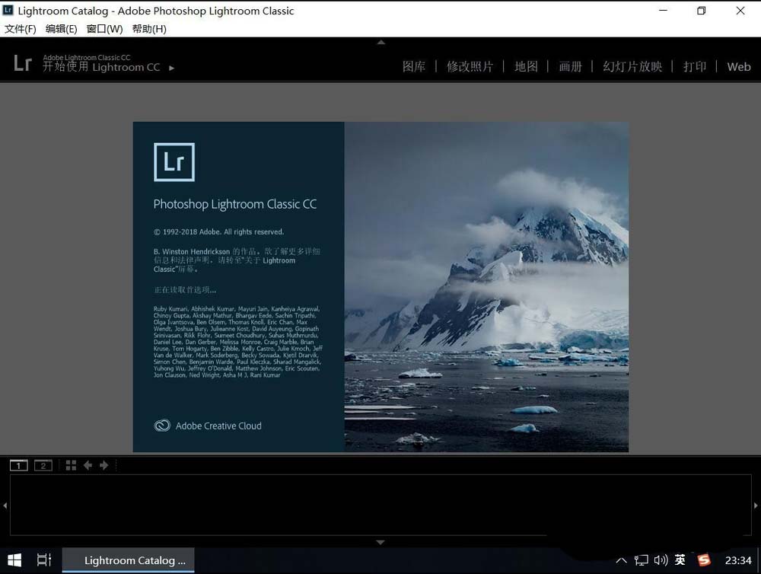Switch to the 画册 module

570,66
